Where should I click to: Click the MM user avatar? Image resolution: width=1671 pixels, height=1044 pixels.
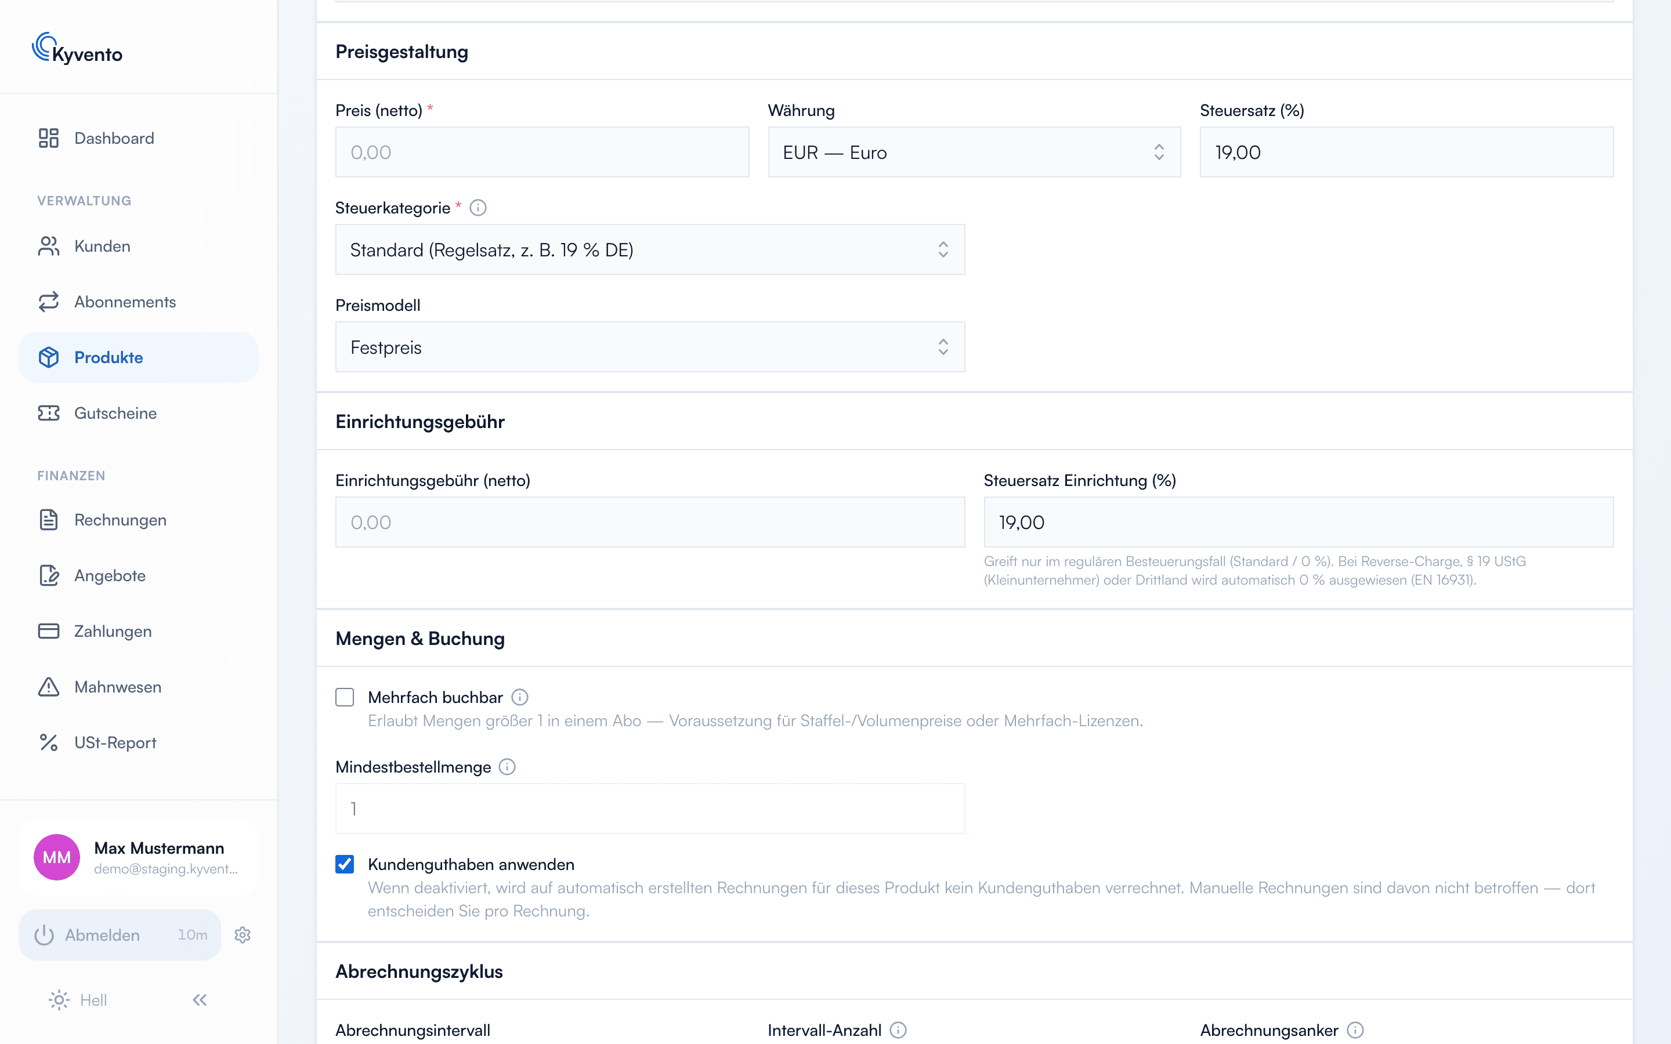pyautogui.click(x=57, y=857)
